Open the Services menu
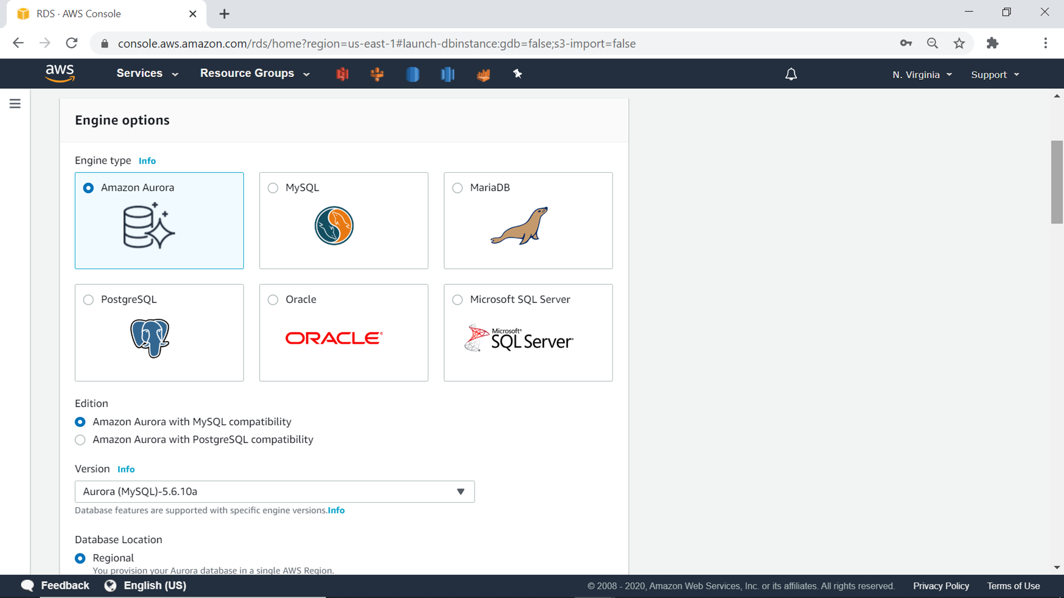 [x=147, y=73]
